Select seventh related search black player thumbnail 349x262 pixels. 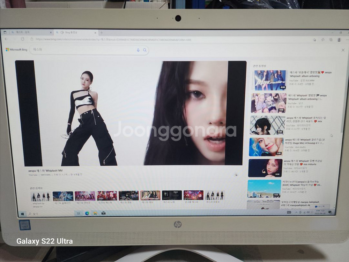tap(172, 195)
